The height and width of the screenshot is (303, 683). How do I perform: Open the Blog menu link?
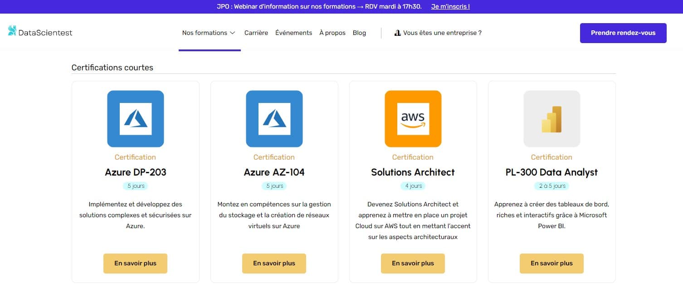[359, 33]
